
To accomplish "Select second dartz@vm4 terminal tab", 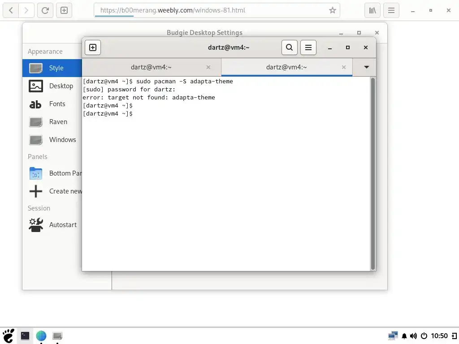I will tap(286, 67).
